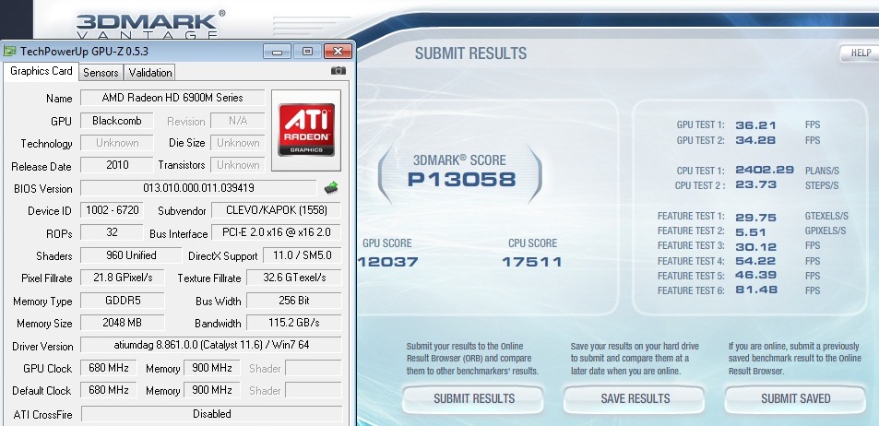Click the Bus Width field 256 Bit
This screenshot has height=426, width=879.
[x=293, y=301]
